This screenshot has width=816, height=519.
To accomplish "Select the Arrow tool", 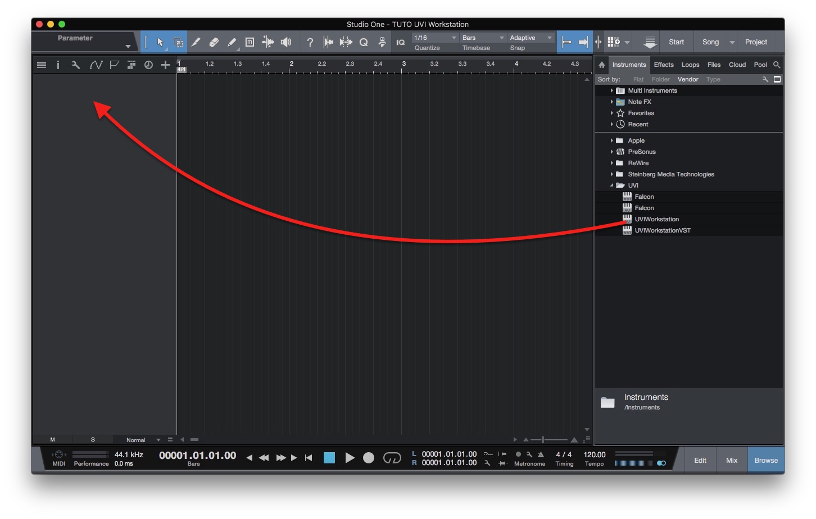I will (x=160, y=42).
